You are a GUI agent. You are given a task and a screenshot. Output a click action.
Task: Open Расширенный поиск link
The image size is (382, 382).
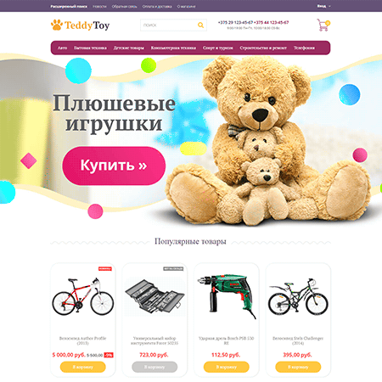tap(69, 6)
